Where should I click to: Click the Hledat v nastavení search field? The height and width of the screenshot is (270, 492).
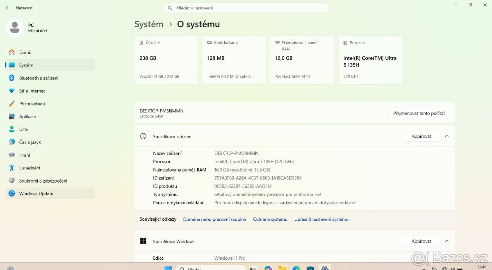246,8
